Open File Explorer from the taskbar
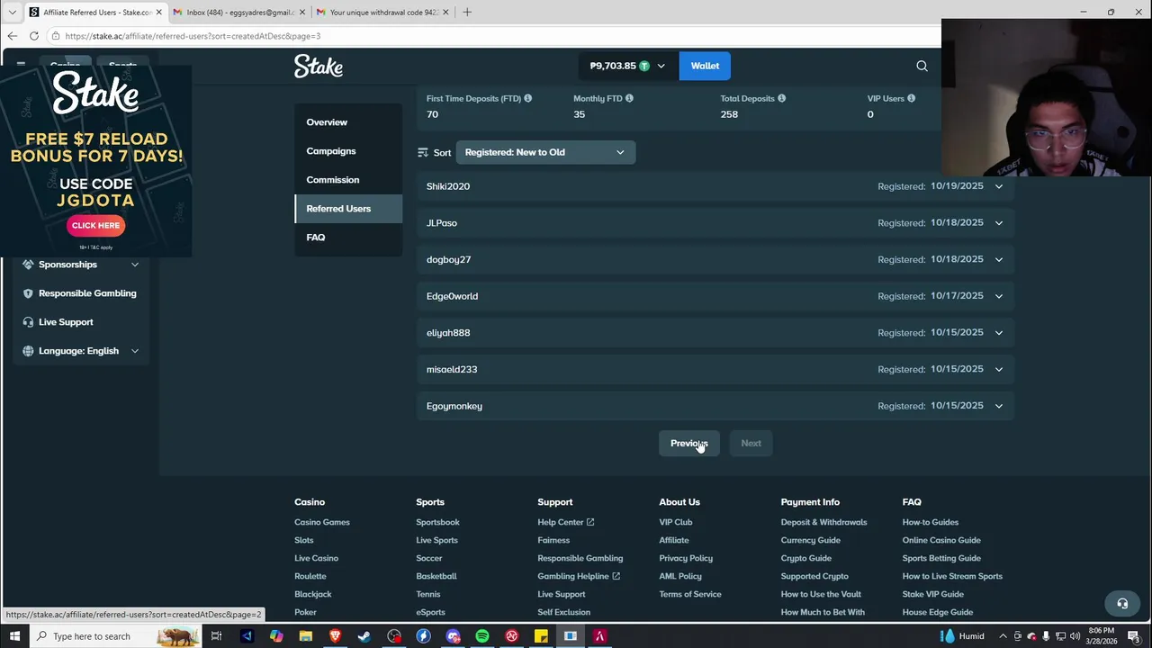The image size is (1152, 648). coord(305,636)
